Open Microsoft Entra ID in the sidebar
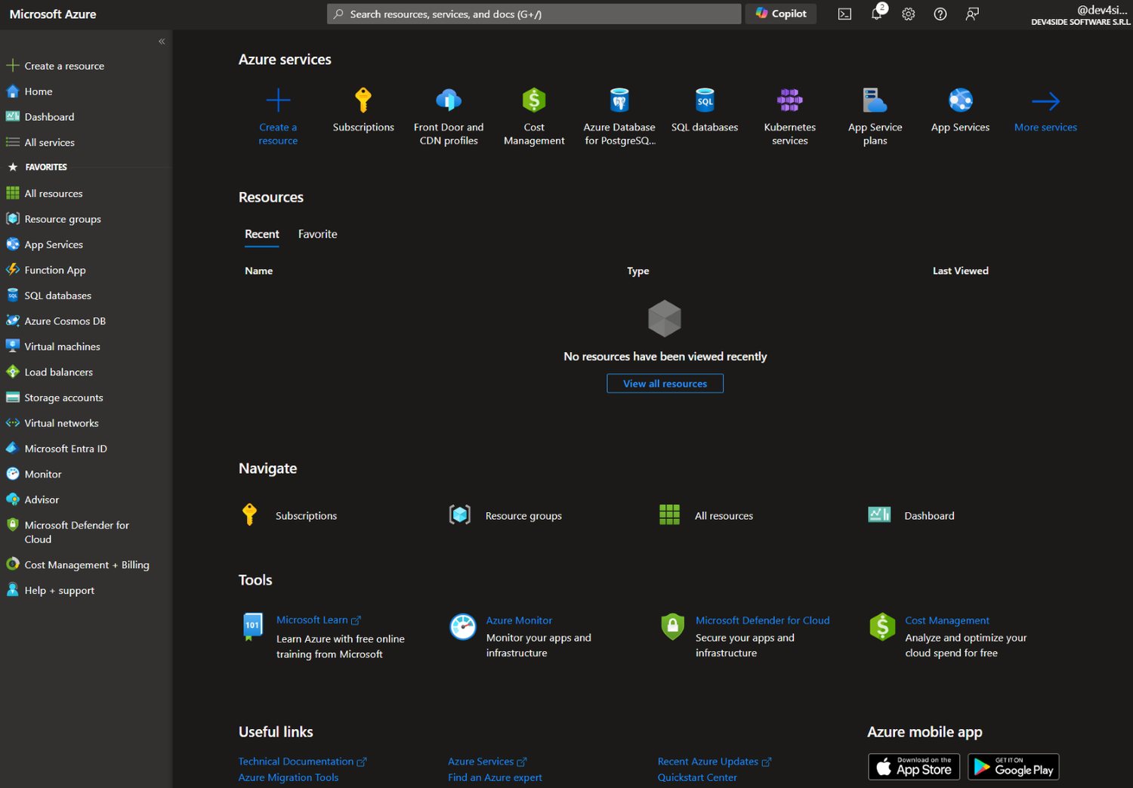Viewport: 1133px width, 788px height. [66, 449]
